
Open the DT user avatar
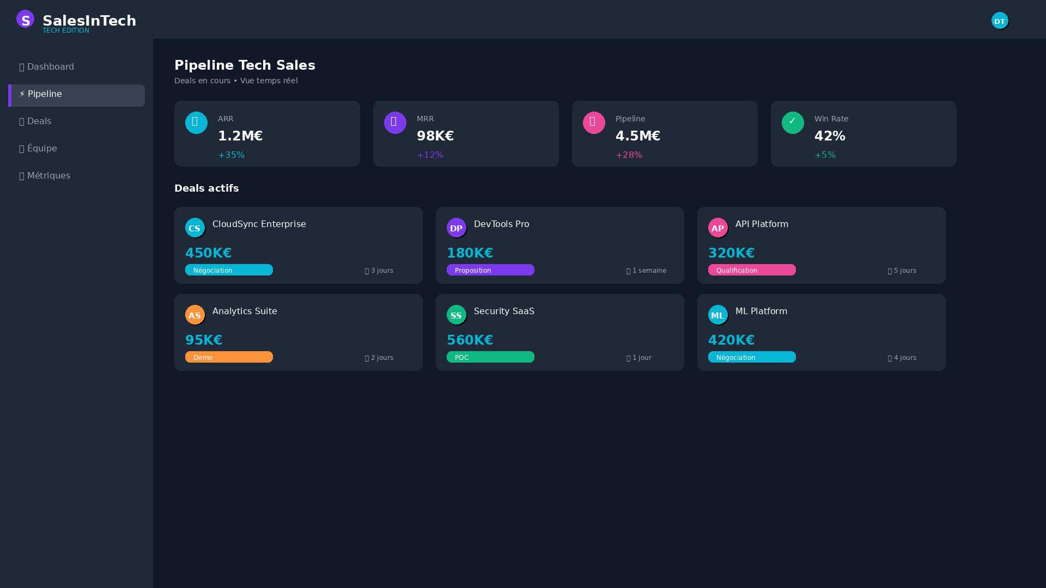1000,21
